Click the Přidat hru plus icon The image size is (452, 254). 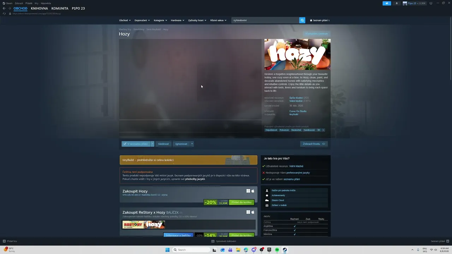(x=4, y=241)
